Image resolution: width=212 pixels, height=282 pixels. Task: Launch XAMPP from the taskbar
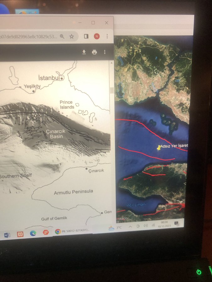coord(20,234)
